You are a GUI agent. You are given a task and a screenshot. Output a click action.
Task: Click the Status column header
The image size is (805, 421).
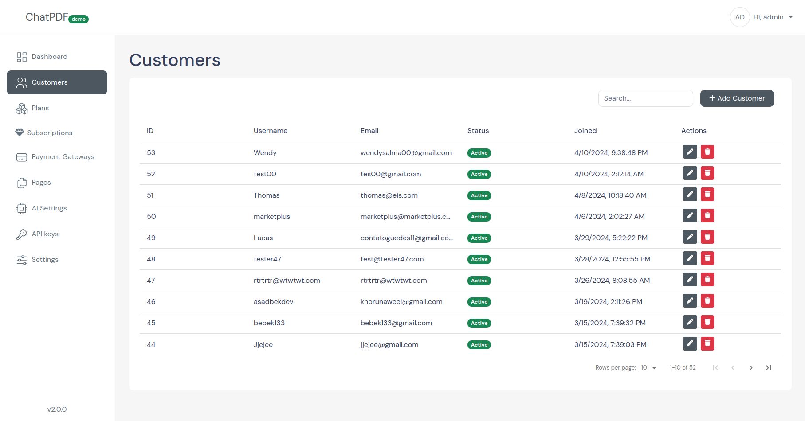point(478,131)
